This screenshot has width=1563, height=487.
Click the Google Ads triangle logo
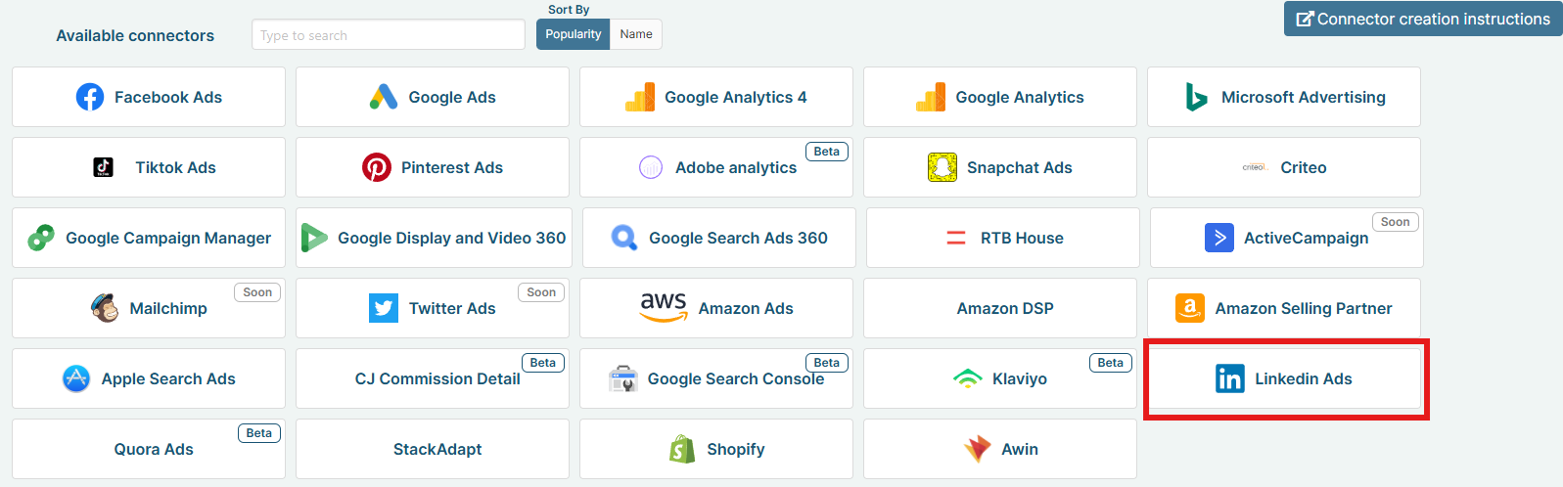384,97
